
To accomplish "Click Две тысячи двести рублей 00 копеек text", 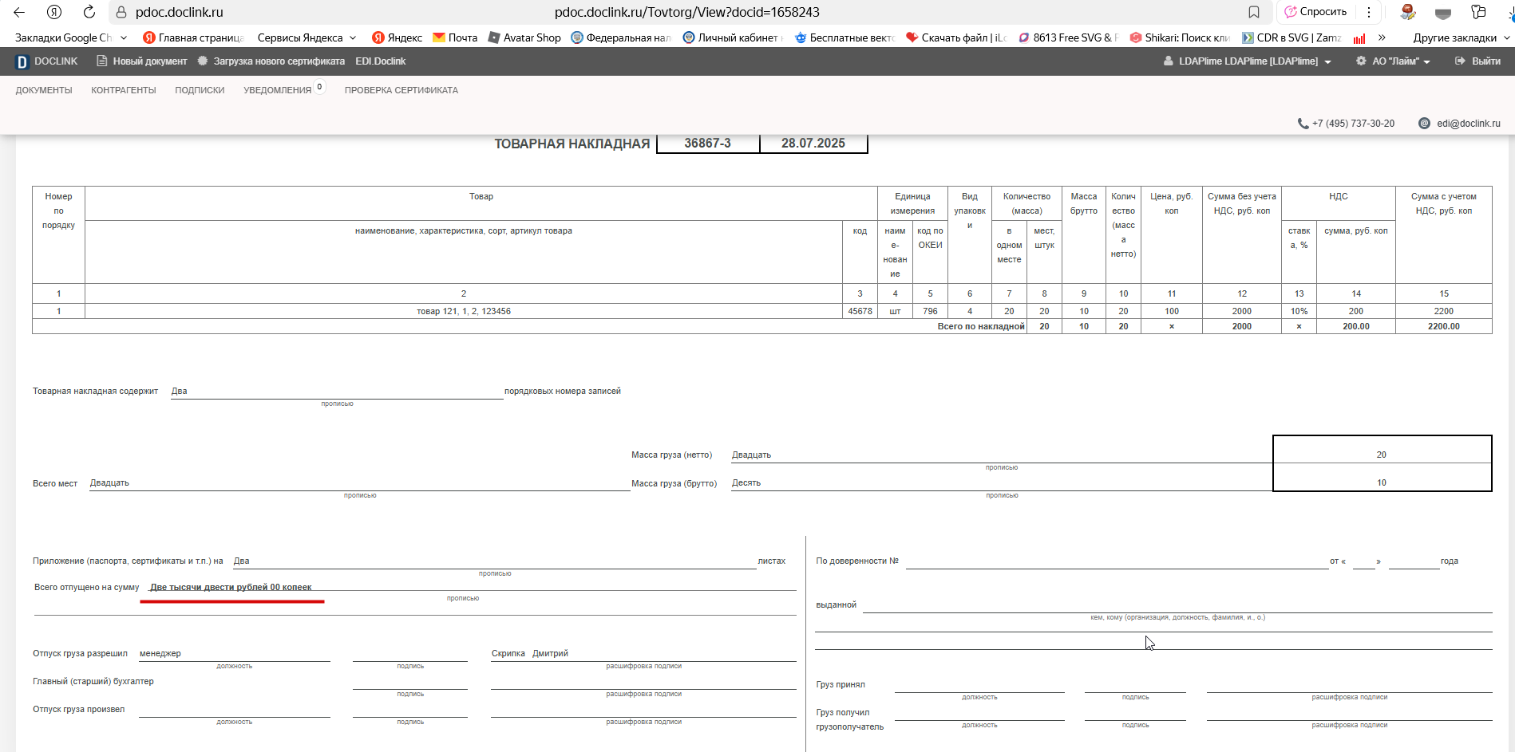I will (x=231, y=587).
